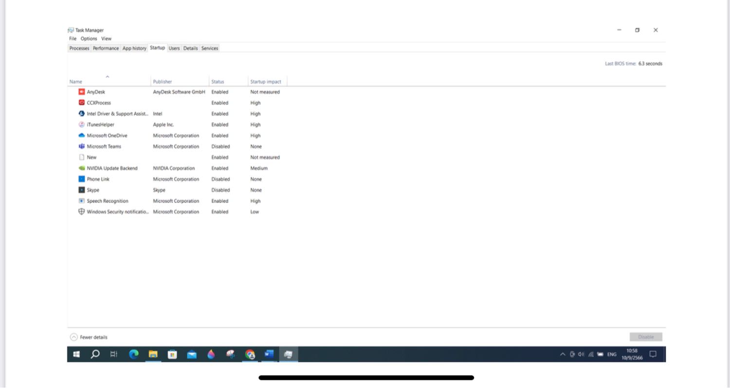Click the Disable button

coord(646,337)
